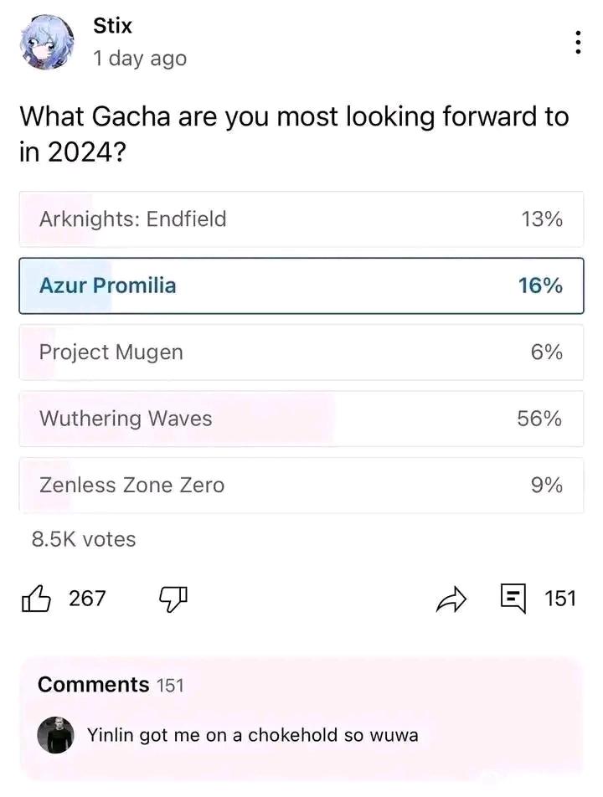Viewport: 603px width, 797px height.
Task: Share the poll using the arrow icon
Action: (x=451, y=599)
